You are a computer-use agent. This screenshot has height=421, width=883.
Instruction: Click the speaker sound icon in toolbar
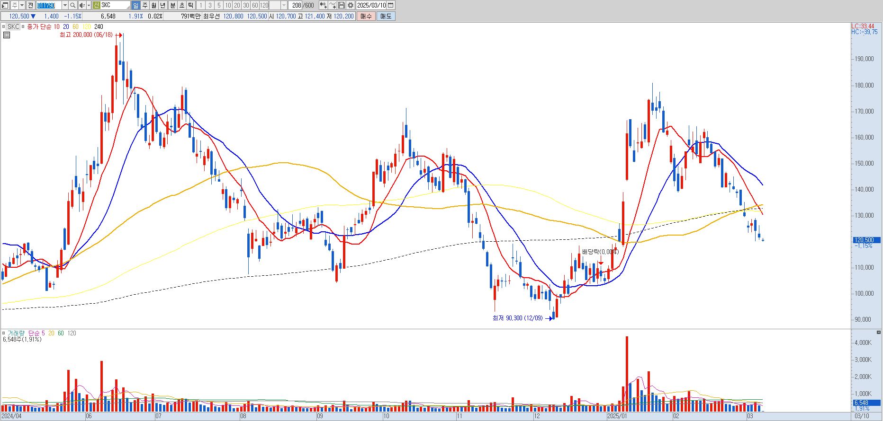pyautogui.click(x=81, y=5)
